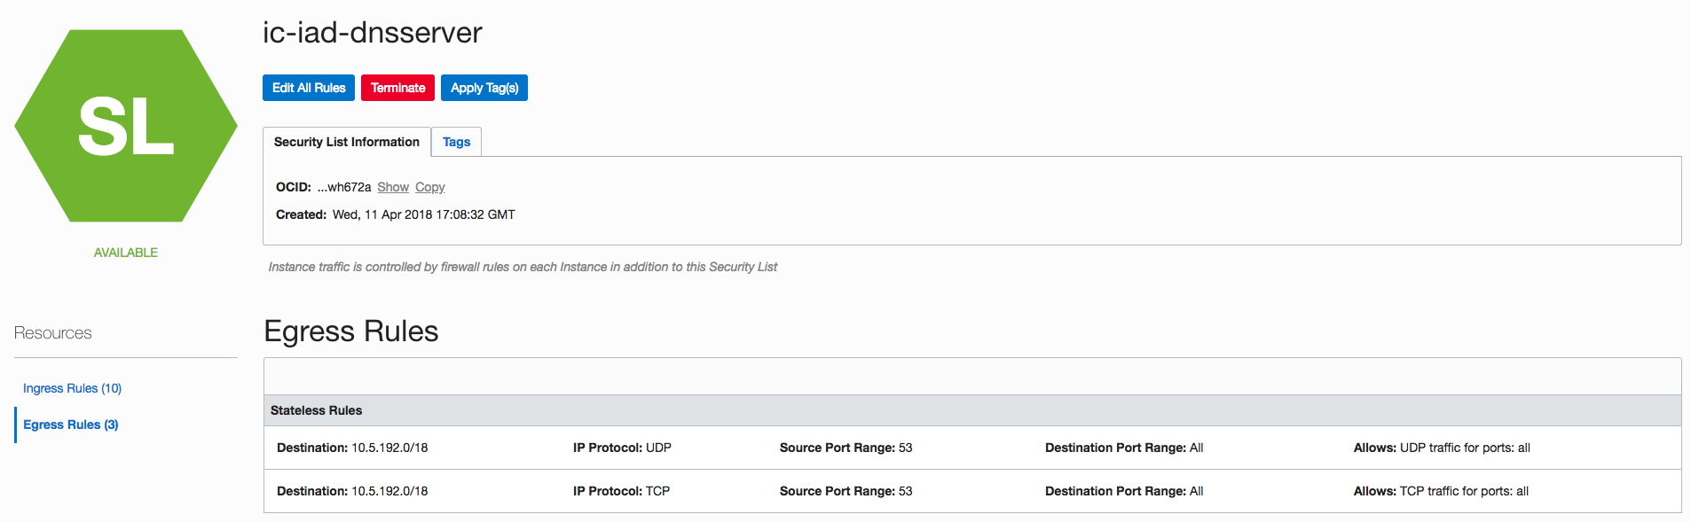Click the Edit All Rules button
Viewport: 1691px width, 522px height.
tap(309, 88)
